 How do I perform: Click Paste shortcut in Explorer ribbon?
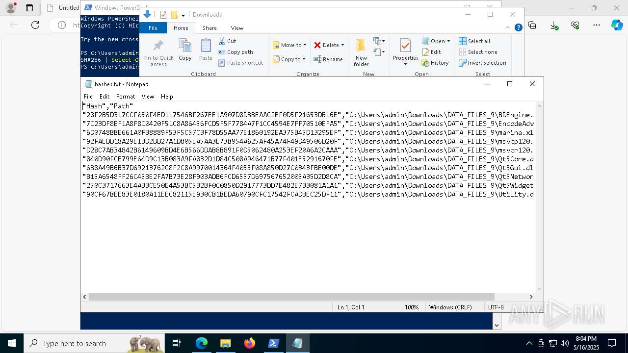240,63
